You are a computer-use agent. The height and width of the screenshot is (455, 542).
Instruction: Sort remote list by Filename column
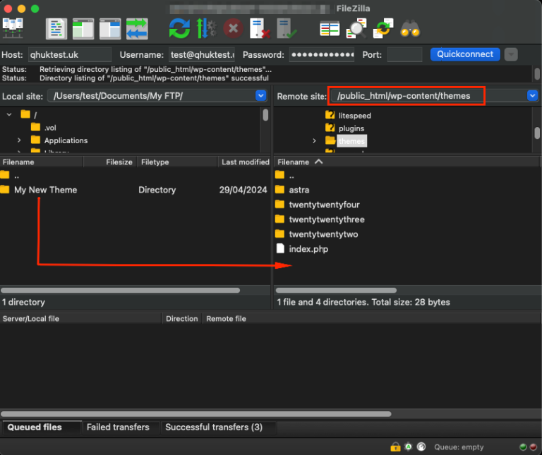[x=407, y=162]
